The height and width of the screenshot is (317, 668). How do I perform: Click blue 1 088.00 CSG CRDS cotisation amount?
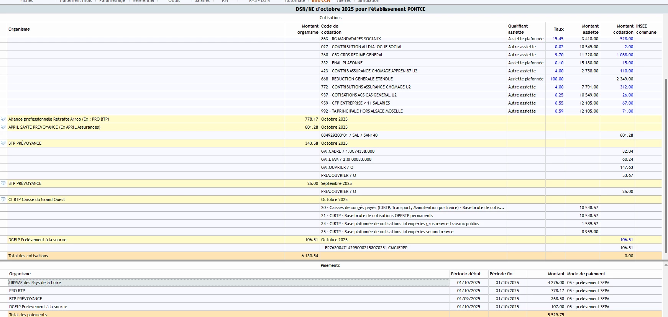[624, 55]
